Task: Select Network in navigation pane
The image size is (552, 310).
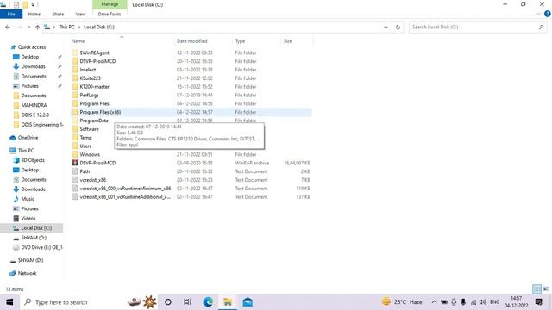Action: point(27,273)
